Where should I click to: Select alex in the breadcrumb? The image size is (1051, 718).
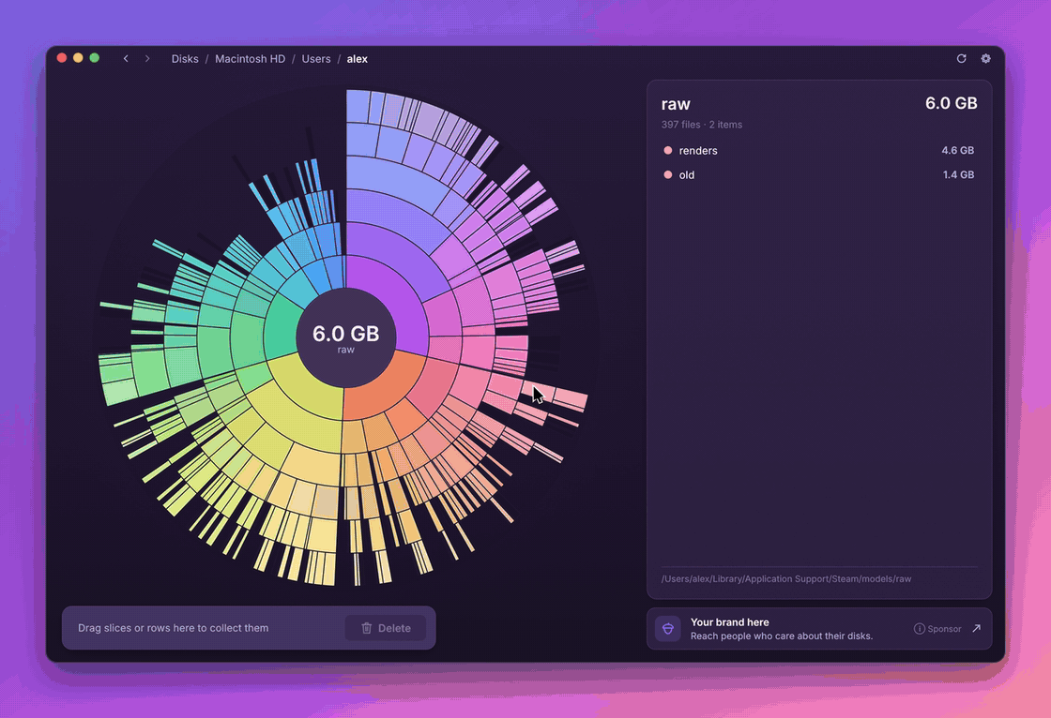358,59
